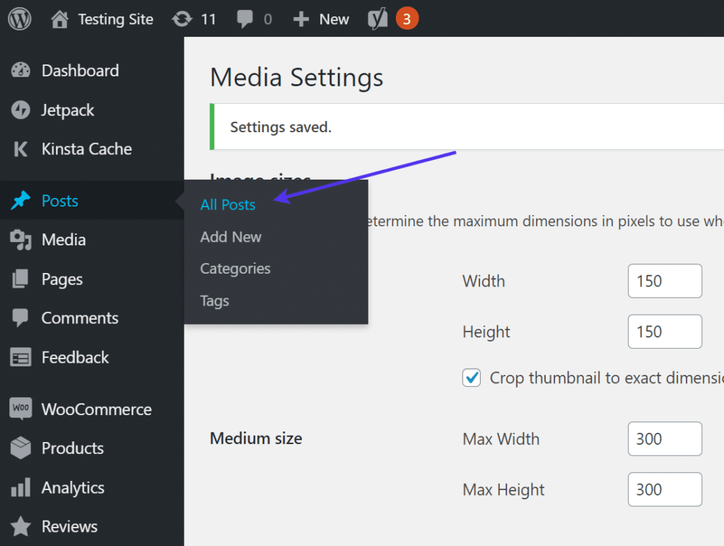Click the WordPress logo icon
Screen dimensions: 724x546
click(20, 19)
